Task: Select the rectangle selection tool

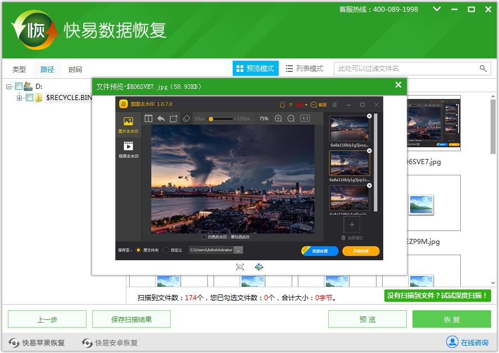Action: [x=174, y=119]
